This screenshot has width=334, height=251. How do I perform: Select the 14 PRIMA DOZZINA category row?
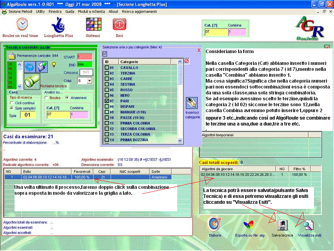click(141, 140)
